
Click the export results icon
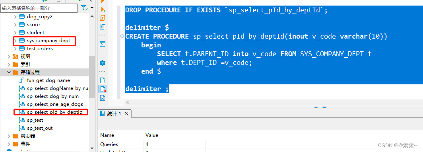point(103,80)
